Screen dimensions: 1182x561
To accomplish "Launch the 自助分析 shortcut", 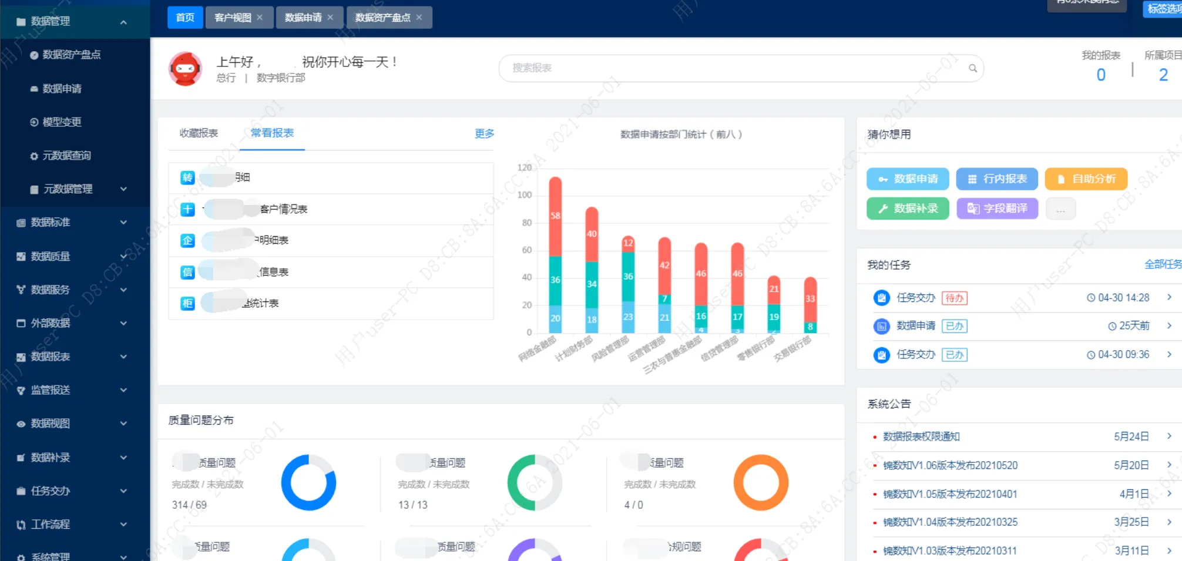I will (1086, 179).
